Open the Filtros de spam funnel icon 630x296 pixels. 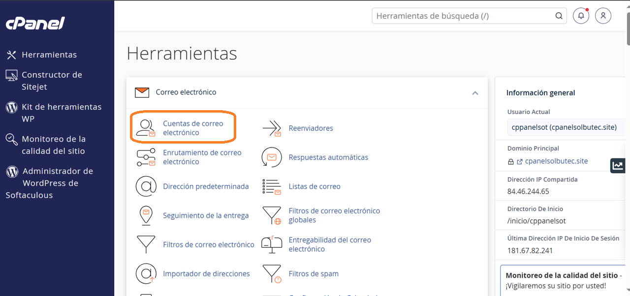point(272,274)
